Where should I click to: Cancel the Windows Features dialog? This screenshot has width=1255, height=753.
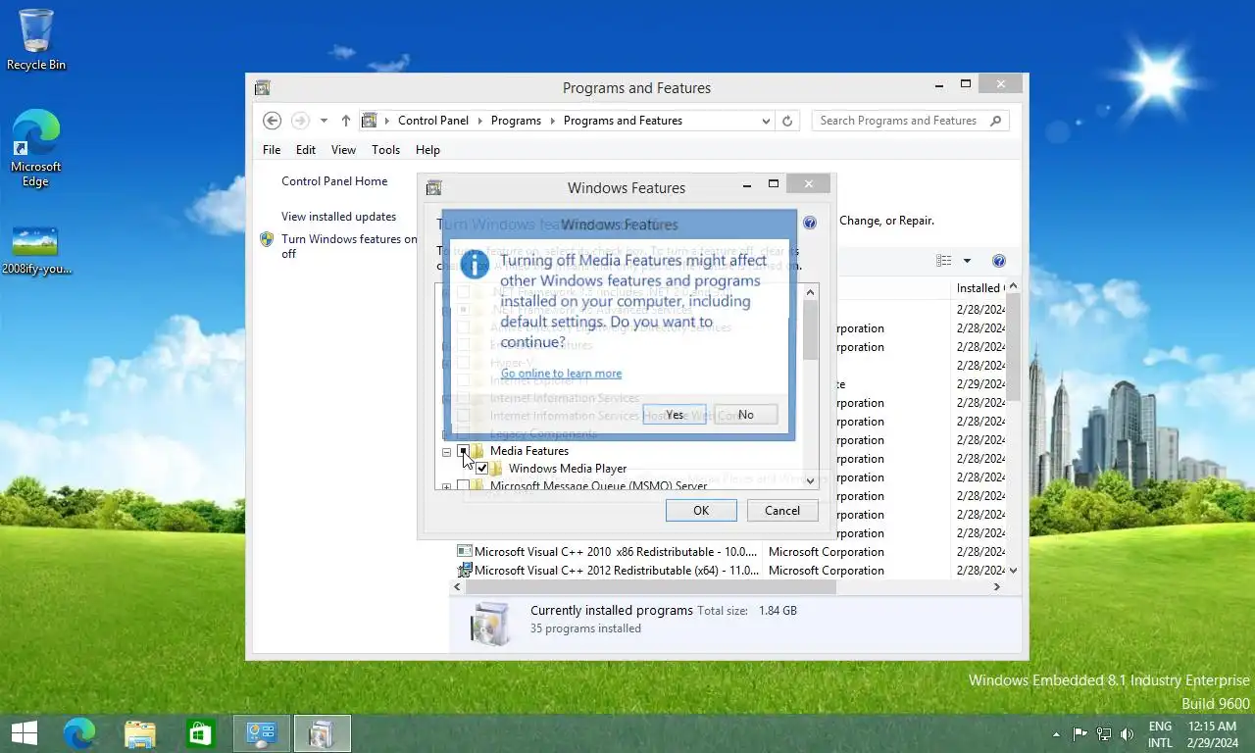pyautogui.click(x=782, y=510)
